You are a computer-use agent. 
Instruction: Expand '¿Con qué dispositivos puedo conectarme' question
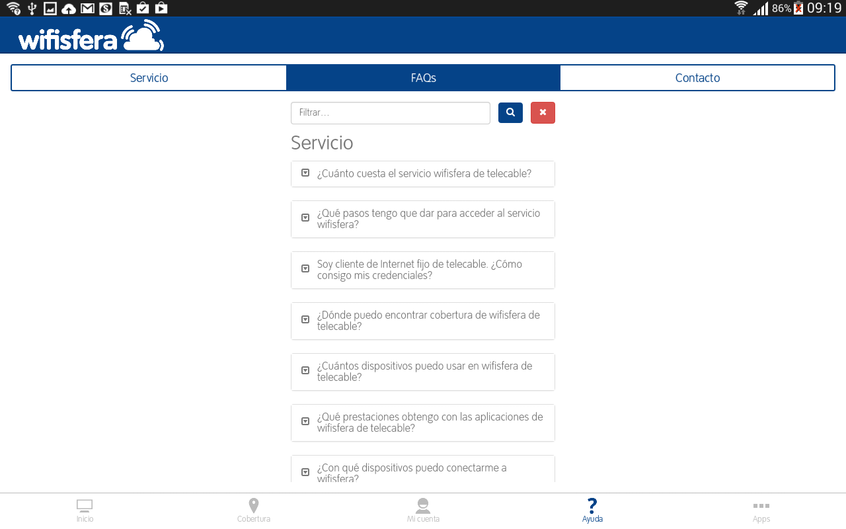pyautogui.click(x=423, y=469)
